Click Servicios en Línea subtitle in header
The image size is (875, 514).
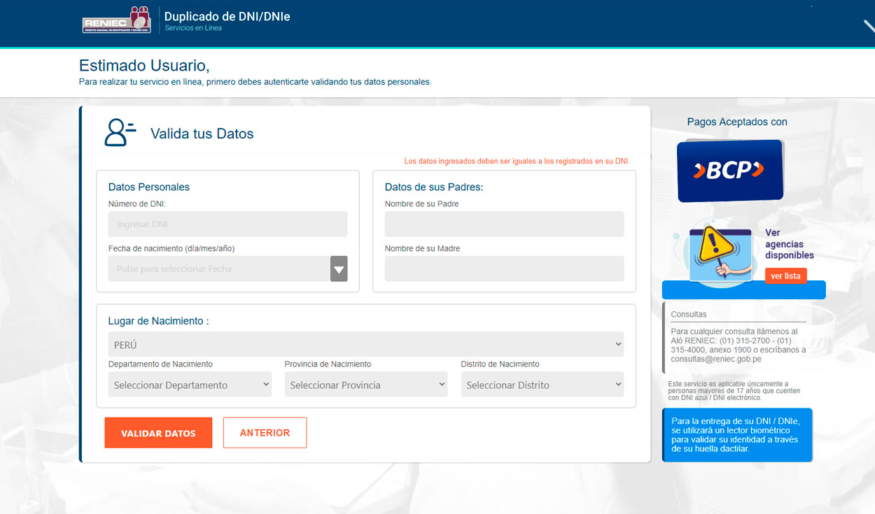tap(193, 29)
